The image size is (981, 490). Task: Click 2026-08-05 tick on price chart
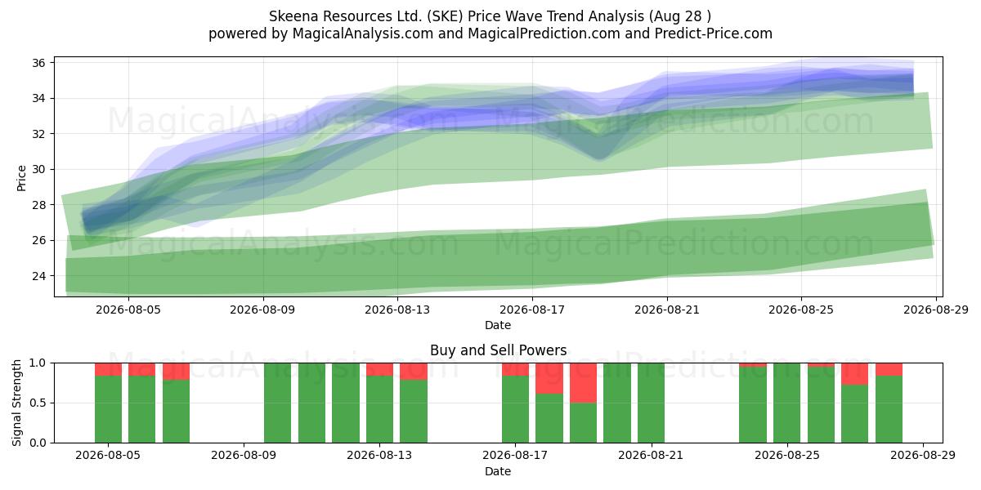coord(128,310)
